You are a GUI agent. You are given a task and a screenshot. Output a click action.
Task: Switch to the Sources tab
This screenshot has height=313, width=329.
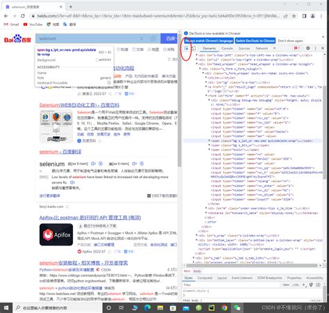244,48
